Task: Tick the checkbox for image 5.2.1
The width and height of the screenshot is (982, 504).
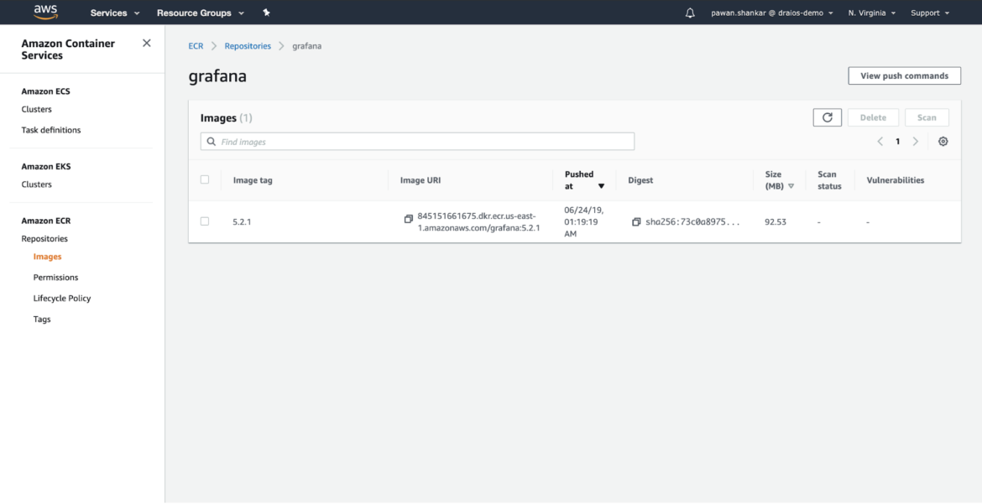Action: click(x=205, y=221)
